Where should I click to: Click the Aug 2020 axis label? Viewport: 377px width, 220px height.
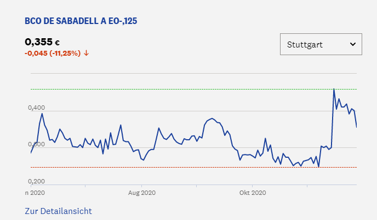(x=142, y=193)
